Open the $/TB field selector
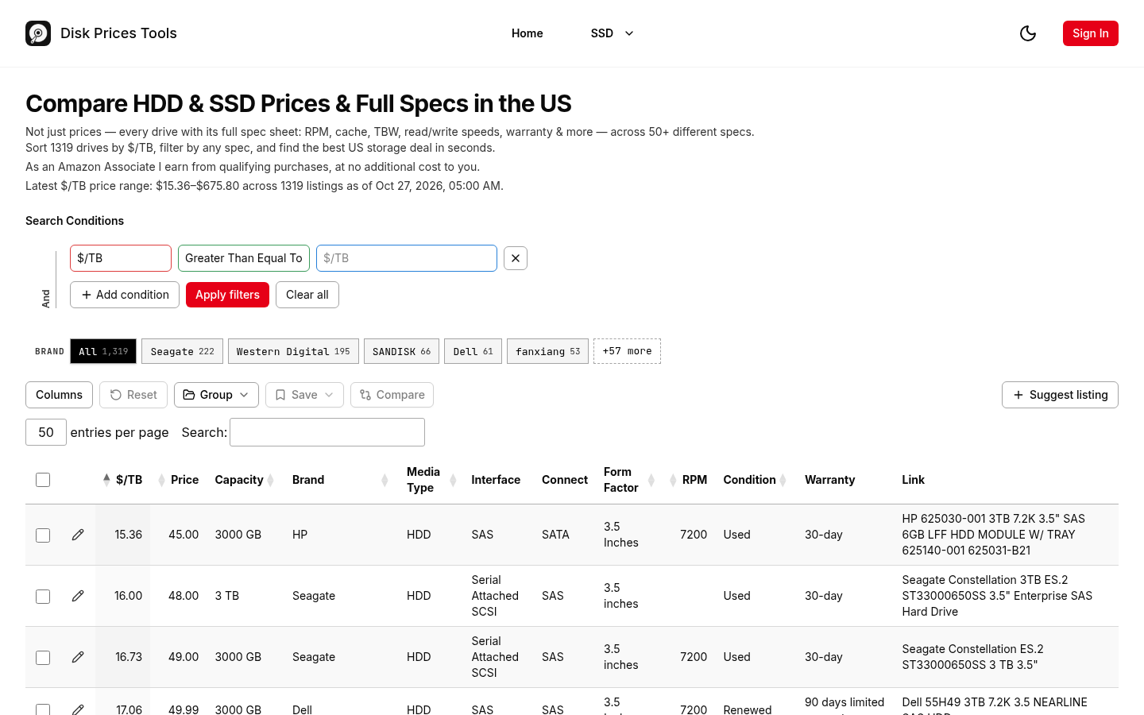The height and width of the screenshot is (715, 1144). 121,258
